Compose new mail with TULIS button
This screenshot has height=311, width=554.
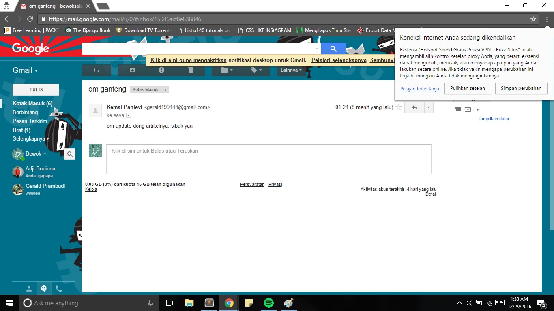pos(36,89)
